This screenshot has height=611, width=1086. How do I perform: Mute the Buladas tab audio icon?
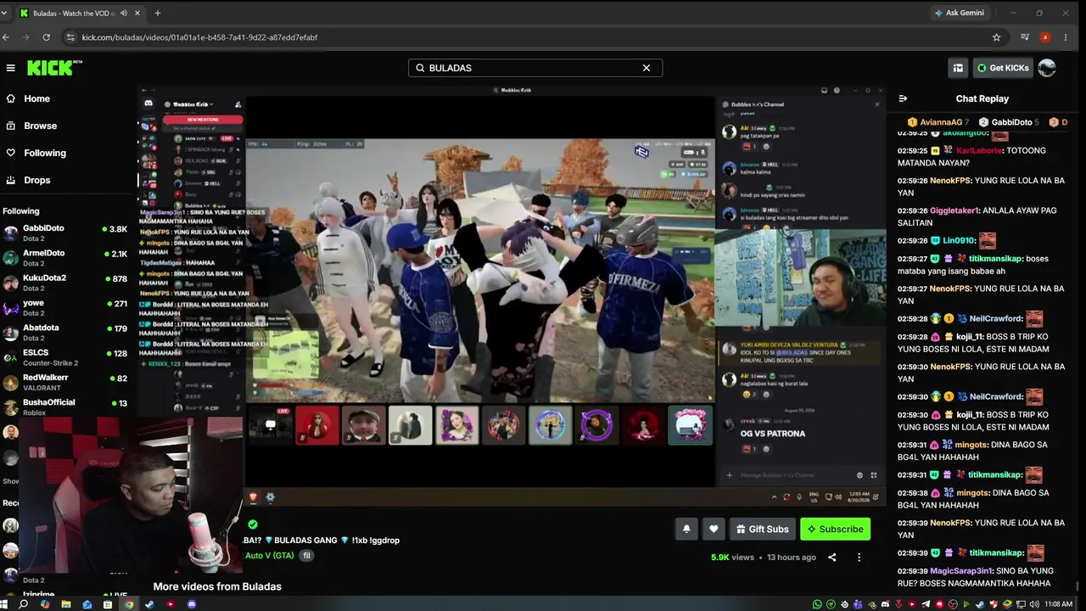(124, 13)
